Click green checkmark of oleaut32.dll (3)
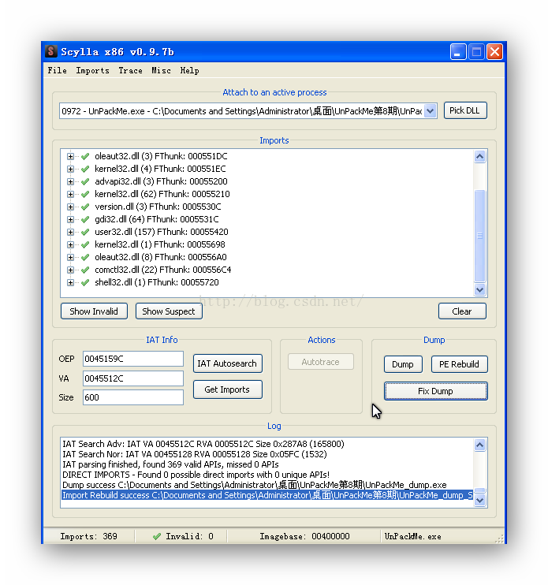This screenshot has height=585, width=548. point(85,156)
